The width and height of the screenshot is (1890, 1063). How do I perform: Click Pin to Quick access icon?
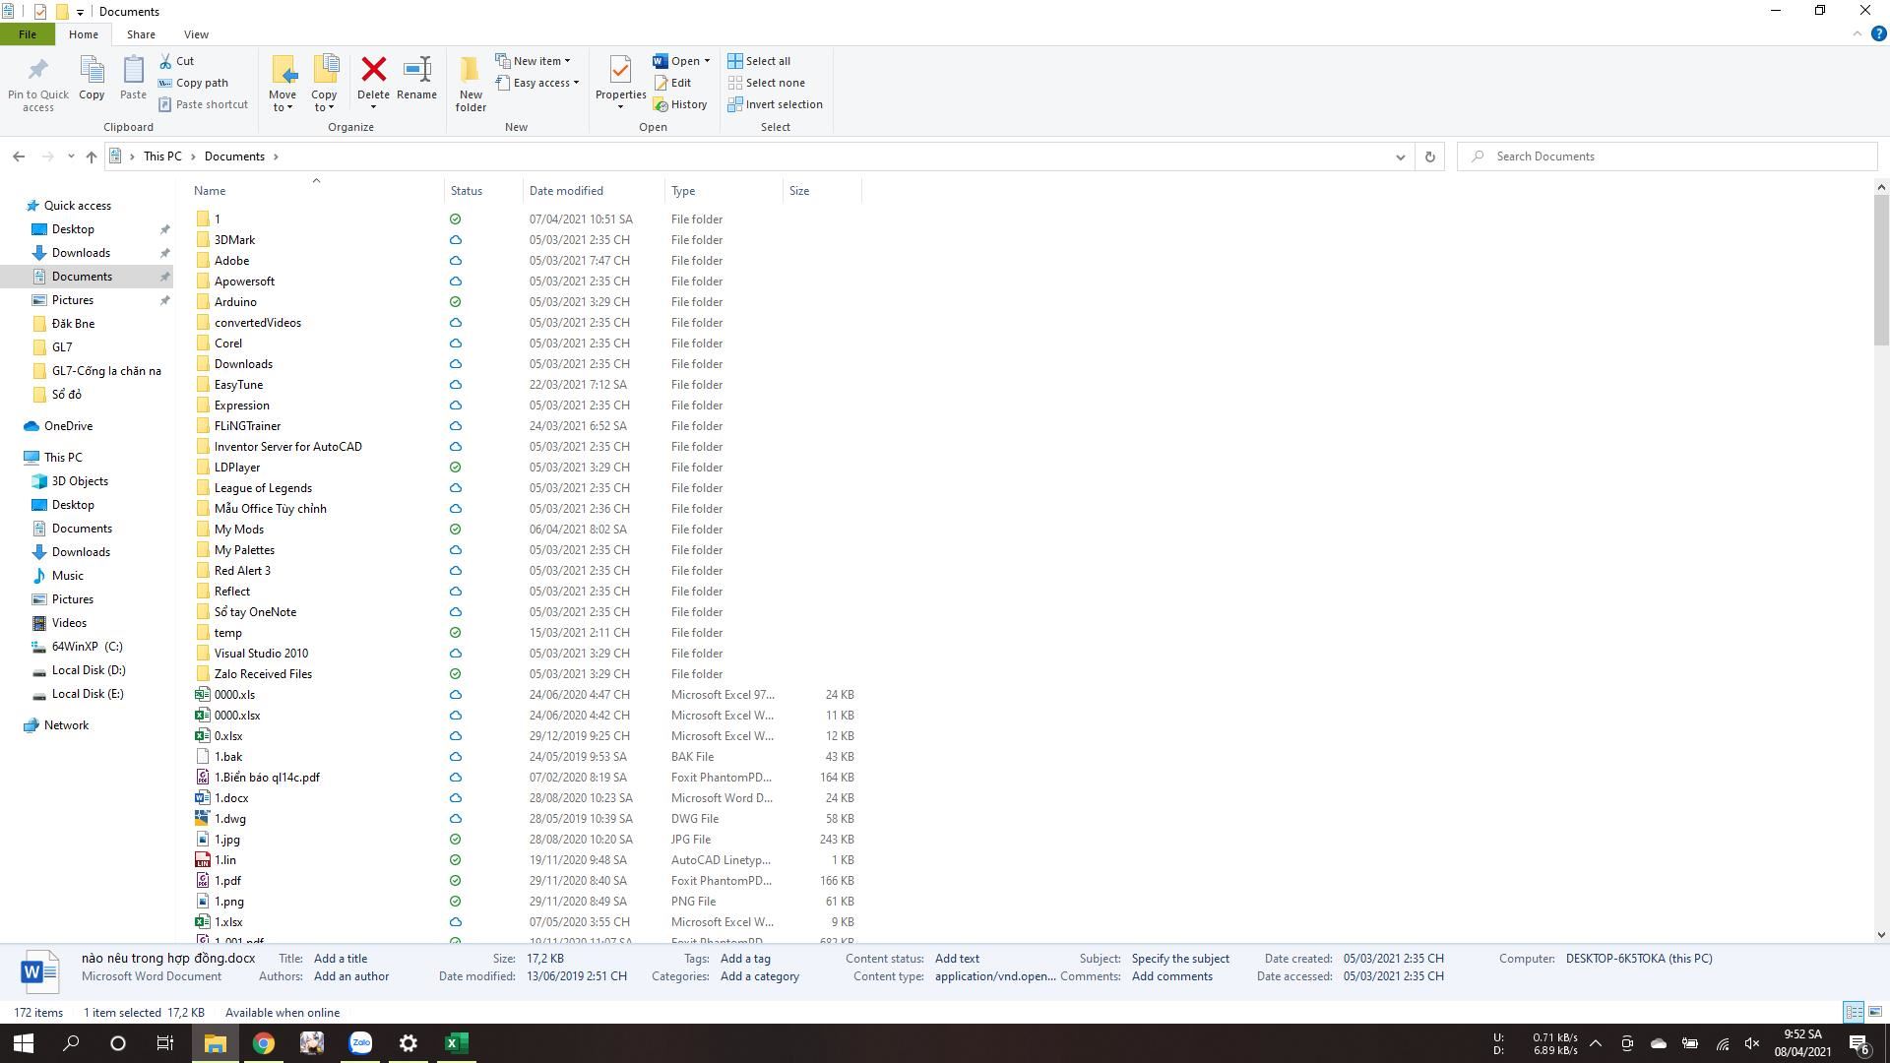pyautogui.click(x=38, y=70)
